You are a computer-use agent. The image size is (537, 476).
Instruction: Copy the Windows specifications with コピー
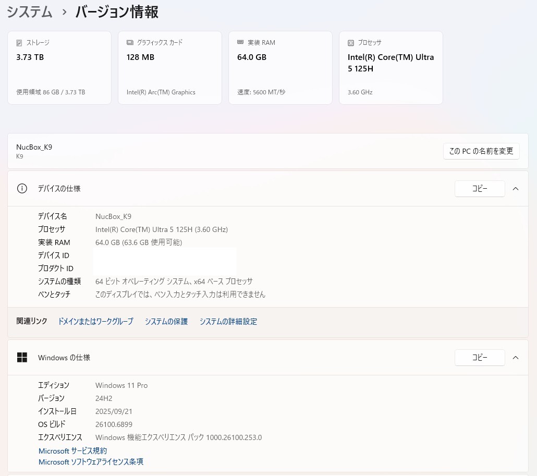point(480,358)
